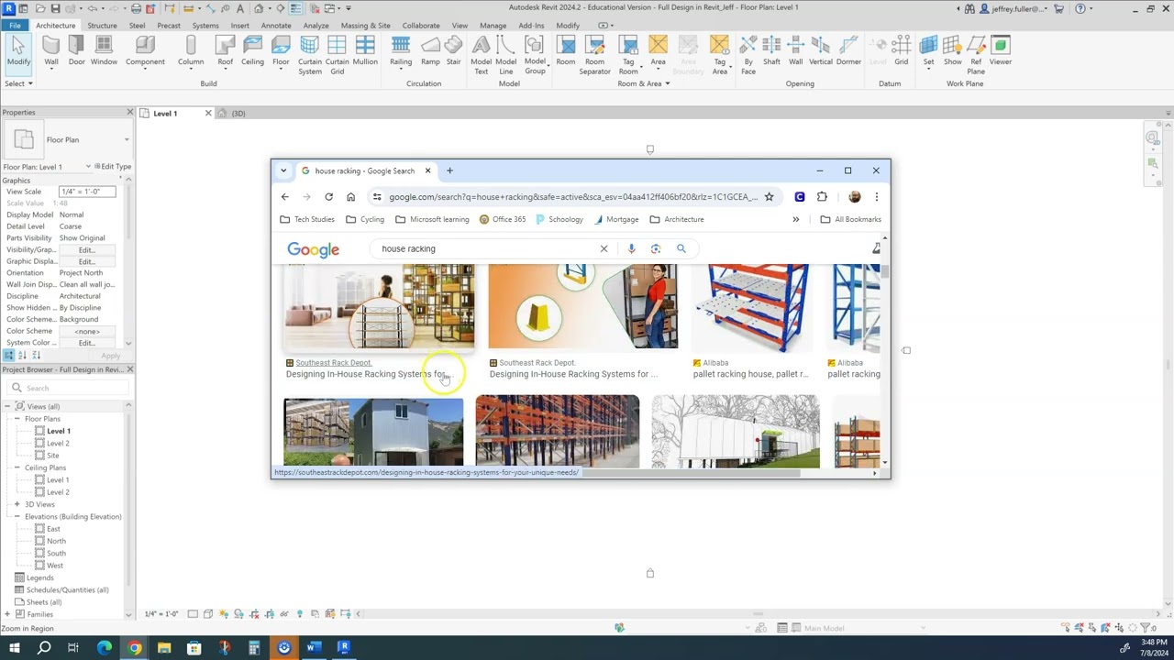Viewport: 1174px width, 660px height.
Task: Click the Edit Type button
Action: pyautogui.click(x=115, y=167)
